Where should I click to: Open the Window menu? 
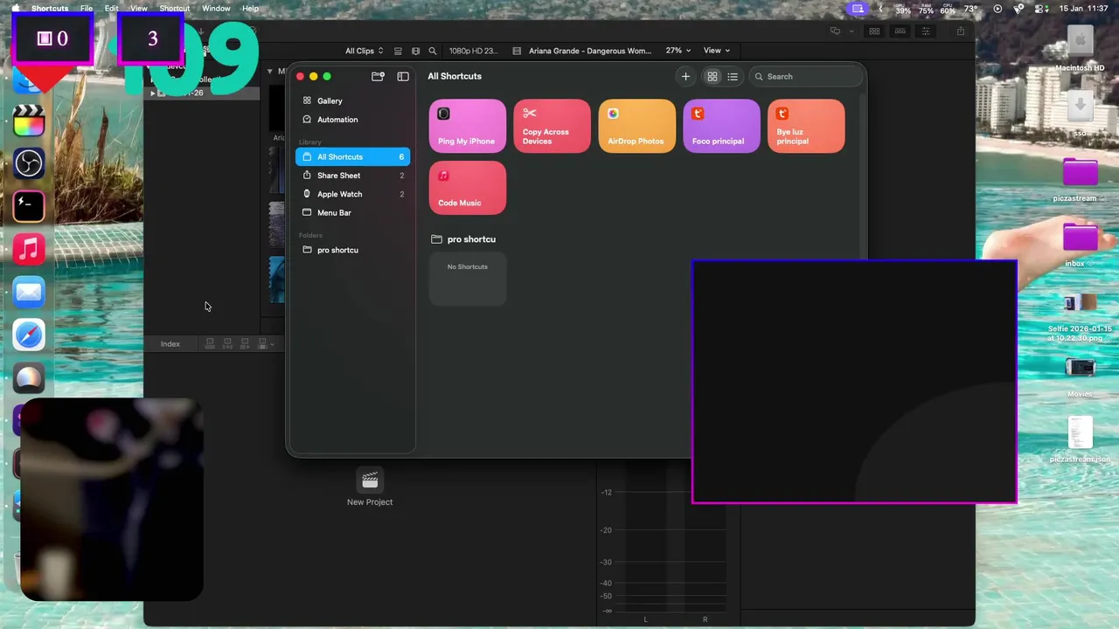[216, 8]
